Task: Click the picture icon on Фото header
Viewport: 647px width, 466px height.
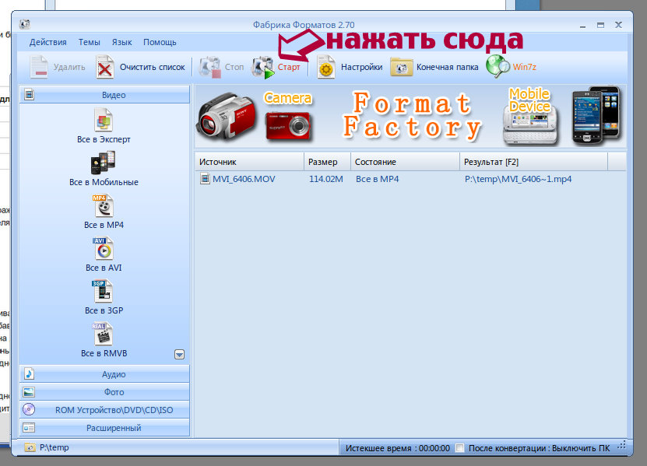Action: 29,392
